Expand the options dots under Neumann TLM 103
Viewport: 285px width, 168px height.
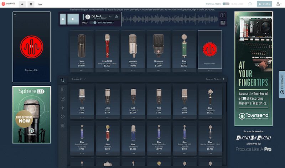tap(159, 70)
